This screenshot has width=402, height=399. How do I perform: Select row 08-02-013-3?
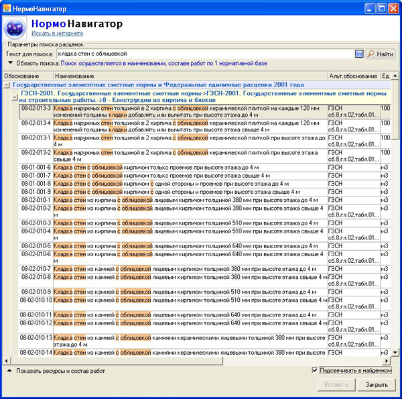click(204, 111)
